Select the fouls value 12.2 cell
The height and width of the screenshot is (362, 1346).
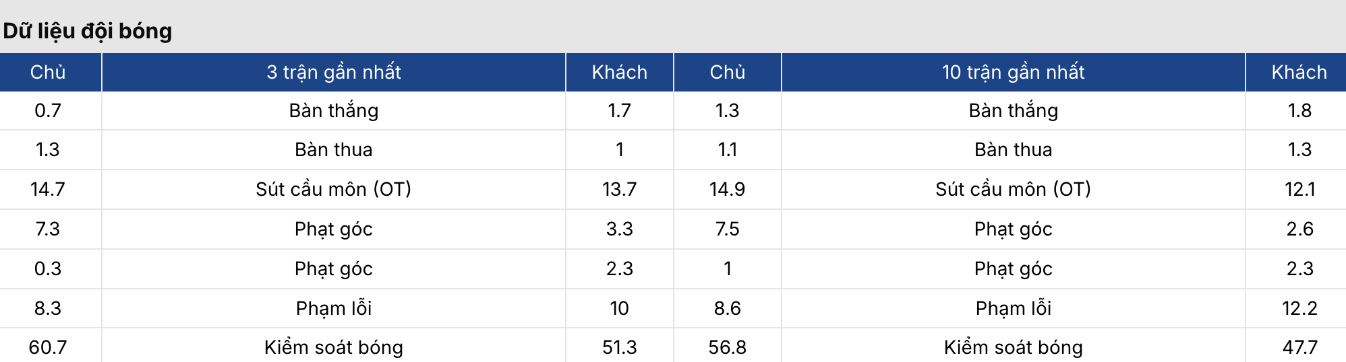coord(1299,308)
